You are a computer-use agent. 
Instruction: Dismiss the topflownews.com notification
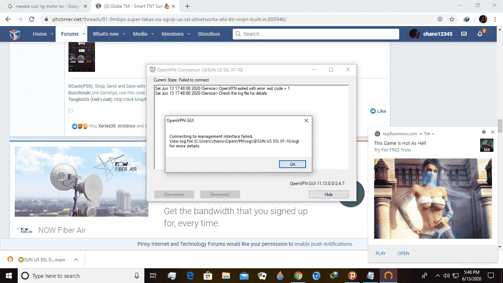[x=493, y=132]
